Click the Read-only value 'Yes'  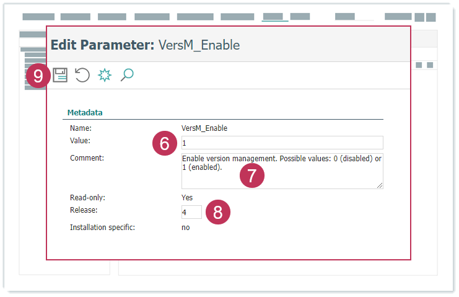click(187, 198)
